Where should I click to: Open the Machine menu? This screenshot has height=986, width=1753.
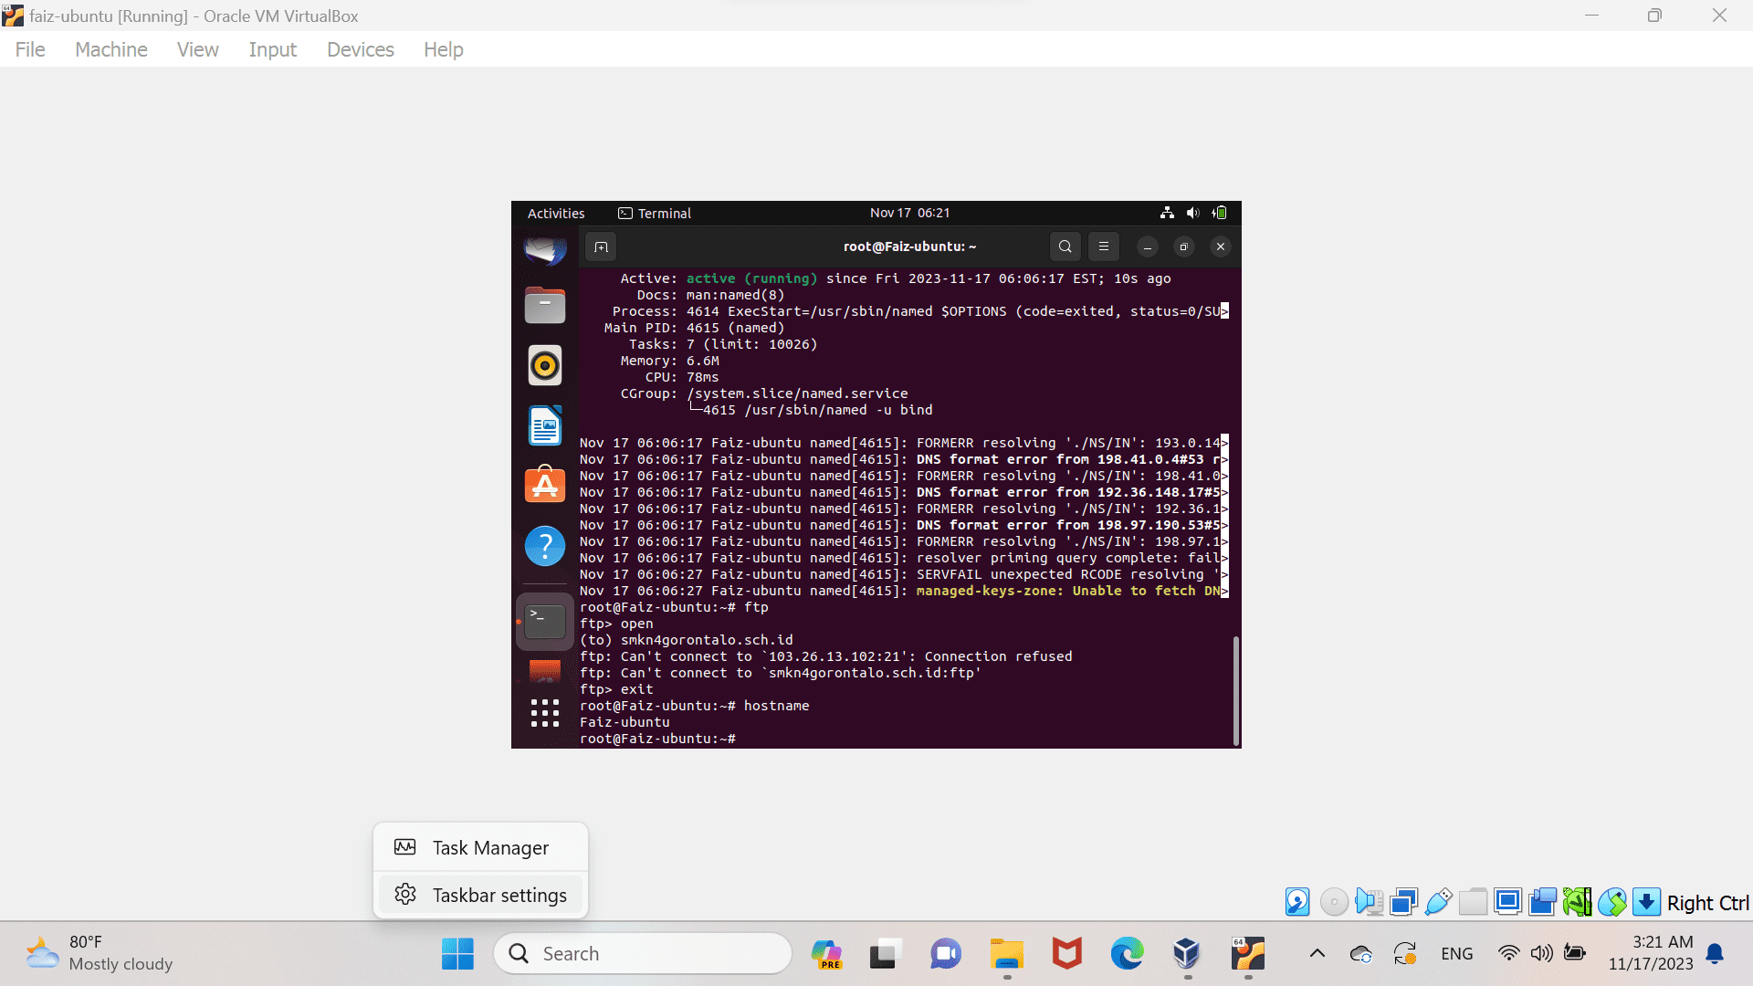coord(111,49)
